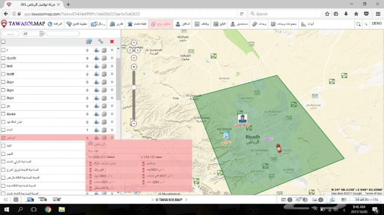Check the box for geofence 'фыва'
Viewport: 384px width, 215px height.
pos(3,114)
